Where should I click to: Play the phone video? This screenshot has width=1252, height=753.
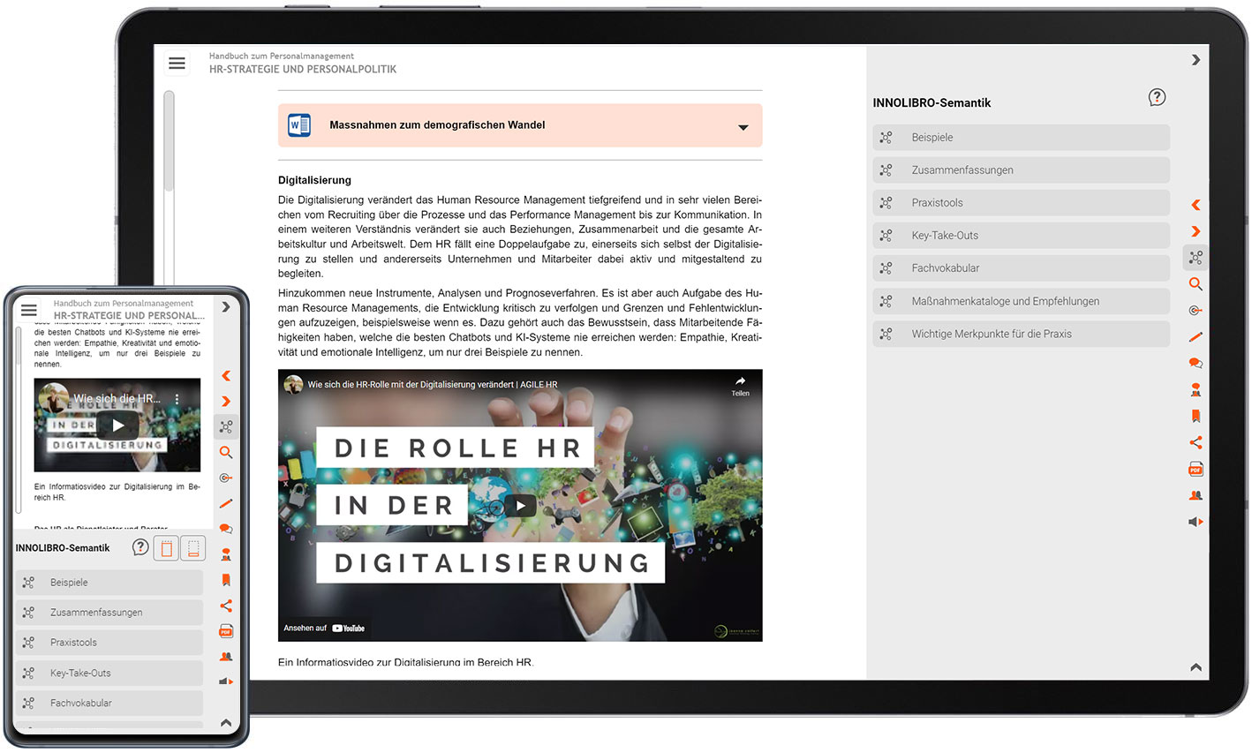pos(117,425)
